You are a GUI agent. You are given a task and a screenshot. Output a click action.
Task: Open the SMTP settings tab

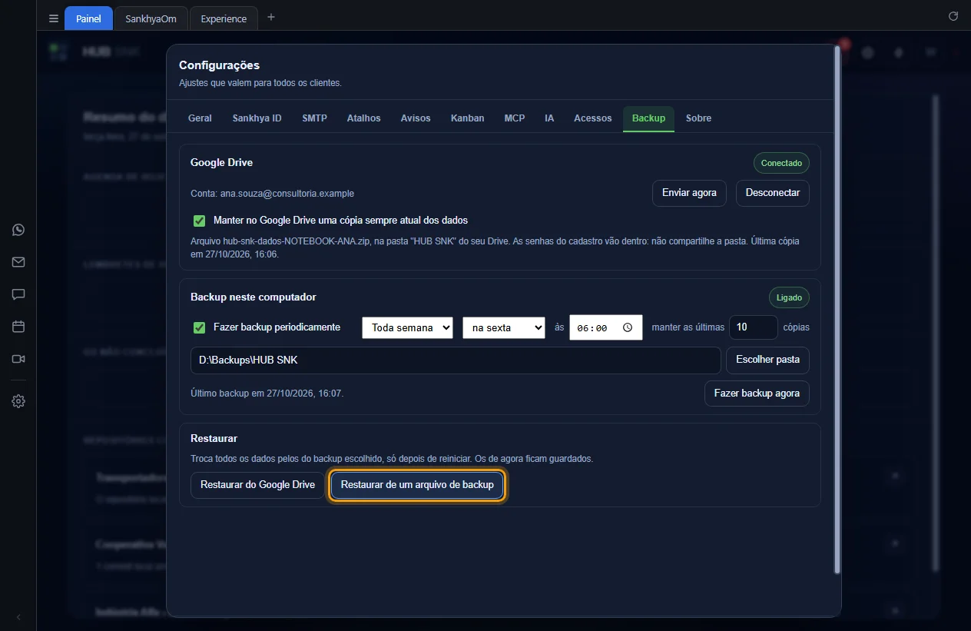click(x=315, y=118)
